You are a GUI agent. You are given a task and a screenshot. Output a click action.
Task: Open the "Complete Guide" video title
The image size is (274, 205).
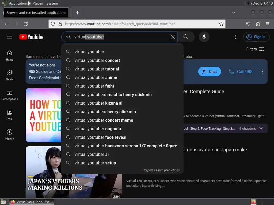[x=204, y=92]
